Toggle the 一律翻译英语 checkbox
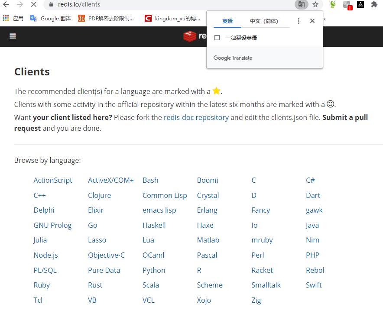This screenshot has height=317, width=383. click(x=217, y=38)
